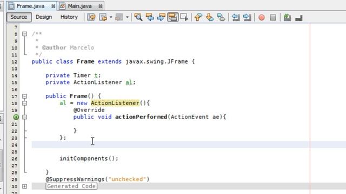Click the Find Selection magnifier icon
Image resolution: width=346 pixels, height=194 pixels.
(138, 17)
